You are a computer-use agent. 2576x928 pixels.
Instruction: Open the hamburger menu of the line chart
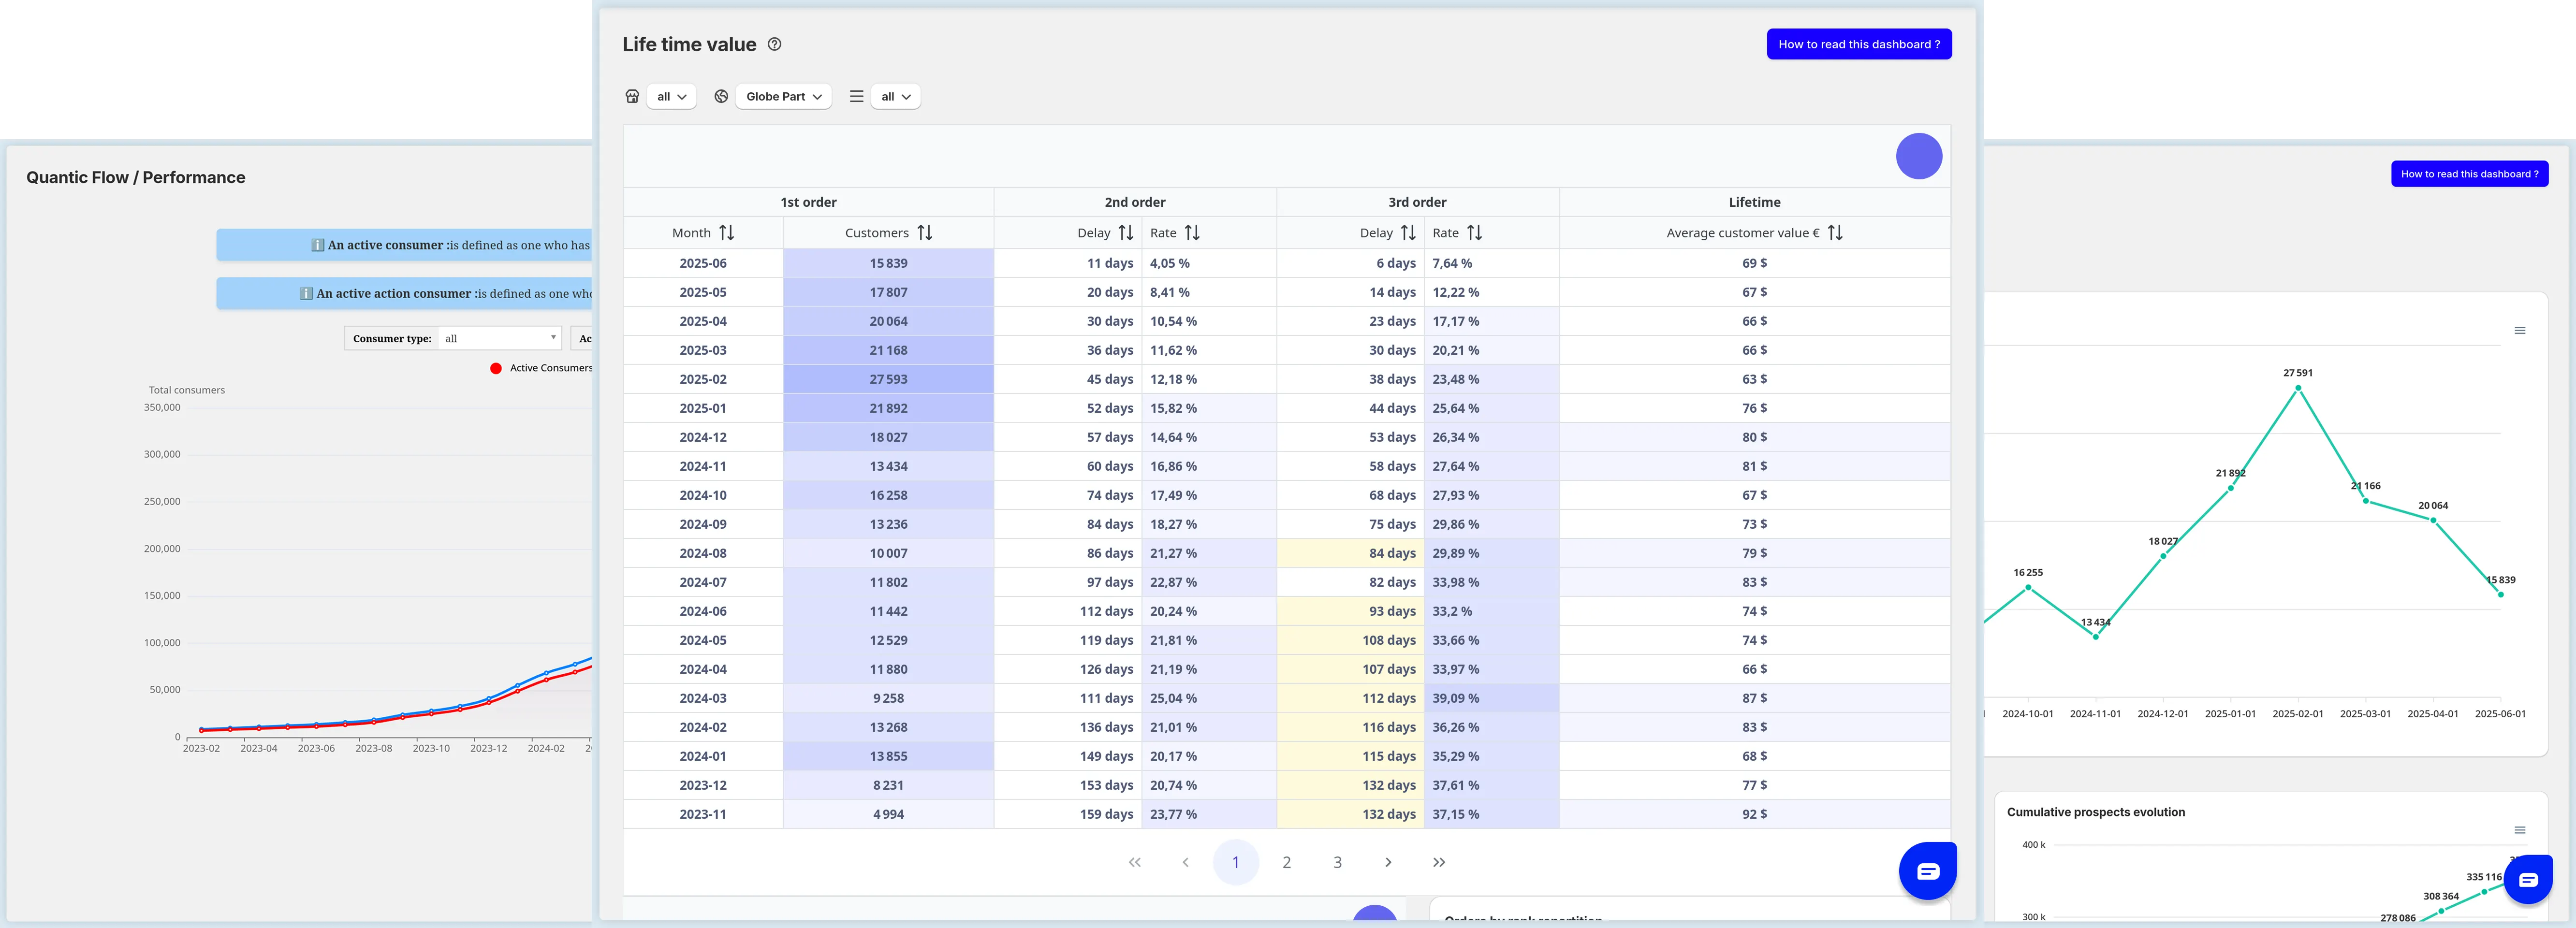coord(2520,331)
